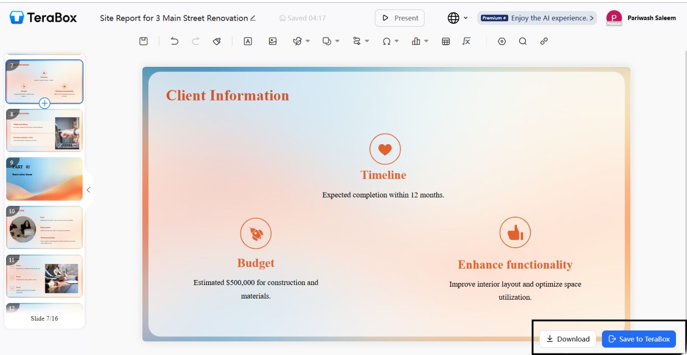Insert a table

446,41
